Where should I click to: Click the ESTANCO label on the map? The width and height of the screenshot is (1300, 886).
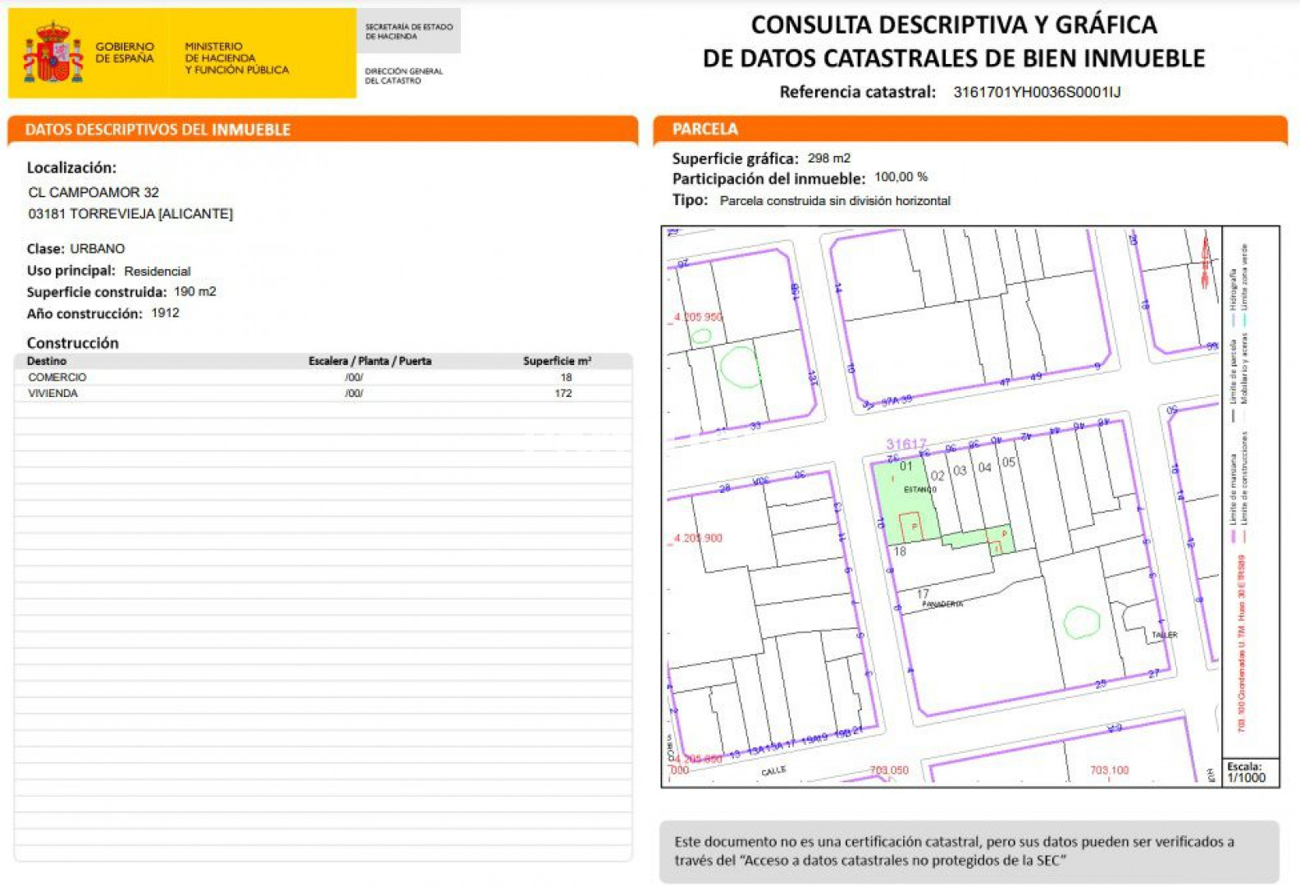tap(919, 490)
